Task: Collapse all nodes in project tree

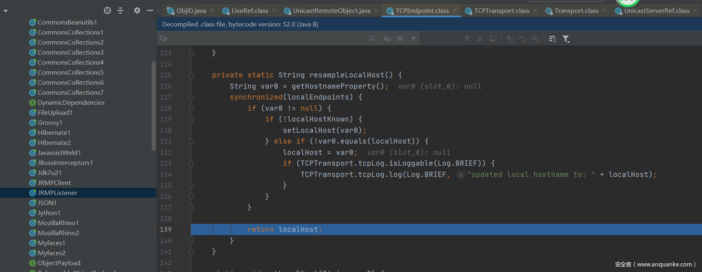Action: point(120,10)
